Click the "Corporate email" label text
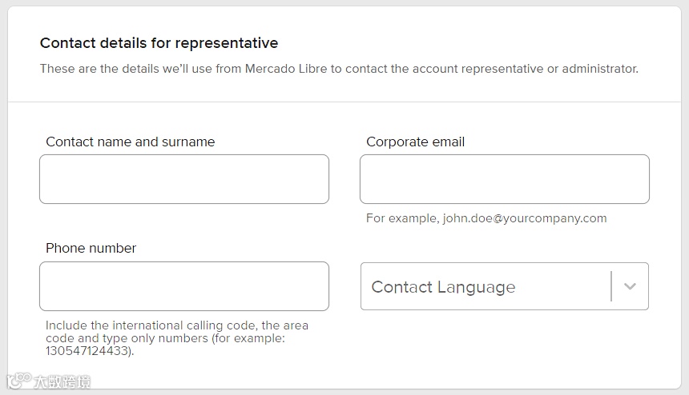This screenshot has width=689, height=395. [415, 142]
